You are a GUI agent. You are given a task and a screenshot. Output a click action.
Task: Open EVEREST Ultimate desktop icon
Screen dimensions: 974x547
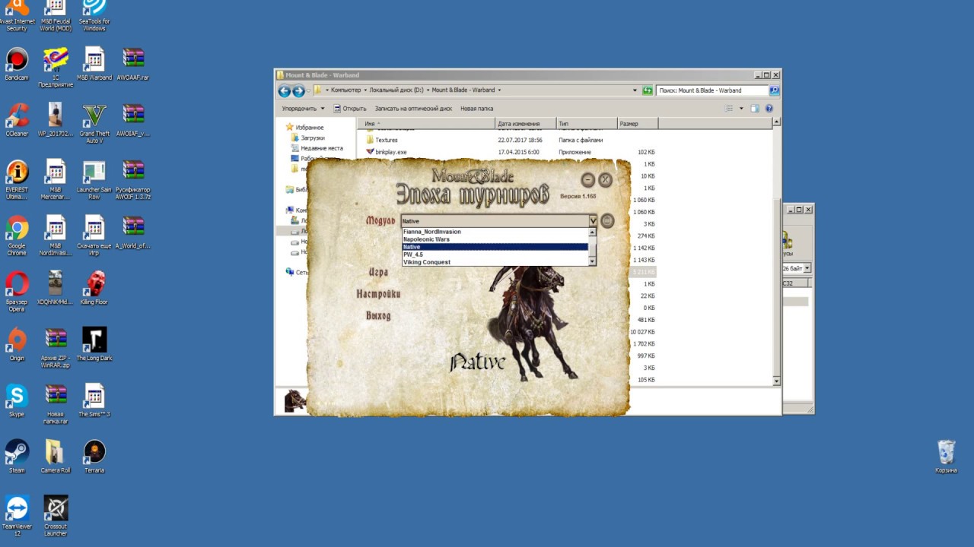pyautogui.click(x=17, y=179)
